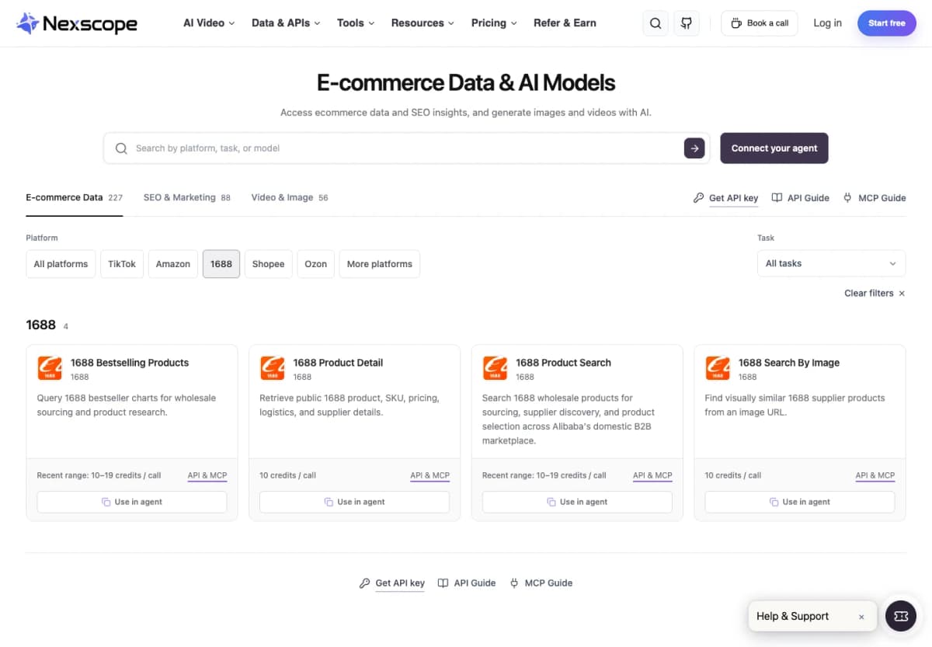Click API & MCP on Product Search card
932x647 pixels.
point(652,475)
